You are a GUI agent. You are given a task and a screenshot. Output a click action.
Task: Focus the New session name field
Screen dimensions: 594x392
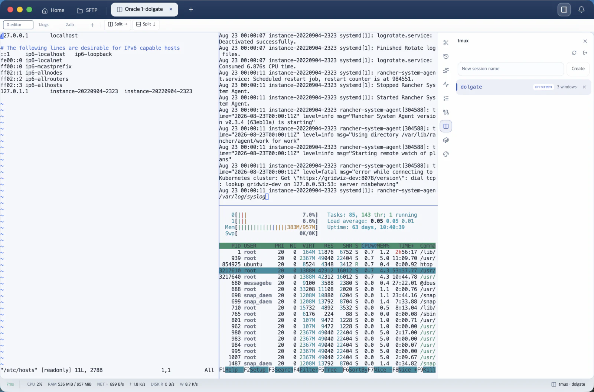click(x=511, y=69)
